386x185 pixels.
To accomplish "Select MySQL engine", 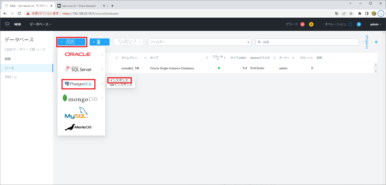I will coord(76,113).
